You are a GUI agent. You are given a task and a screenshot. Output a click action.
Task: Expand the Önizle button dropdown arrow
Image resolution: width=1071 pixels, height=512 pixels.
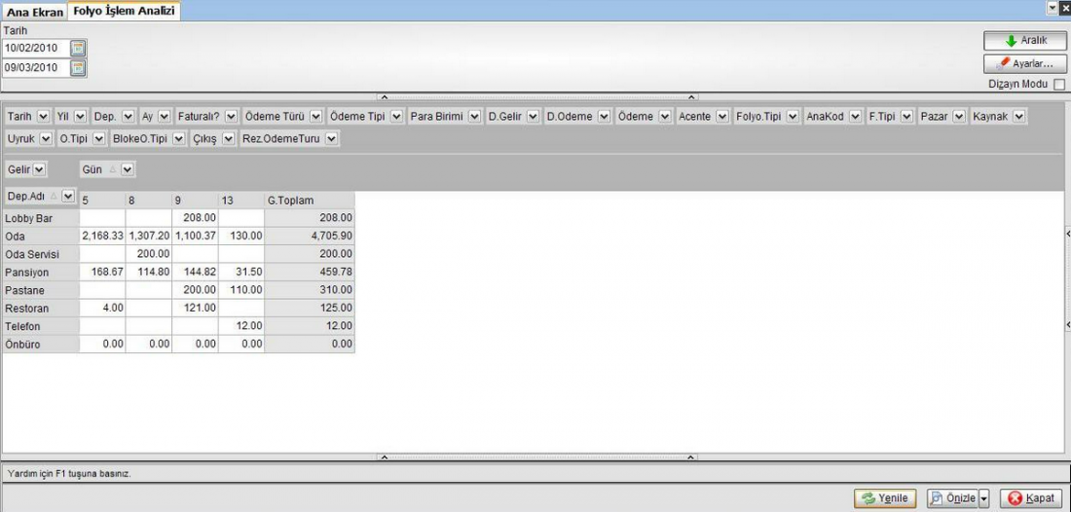point(984,499)
